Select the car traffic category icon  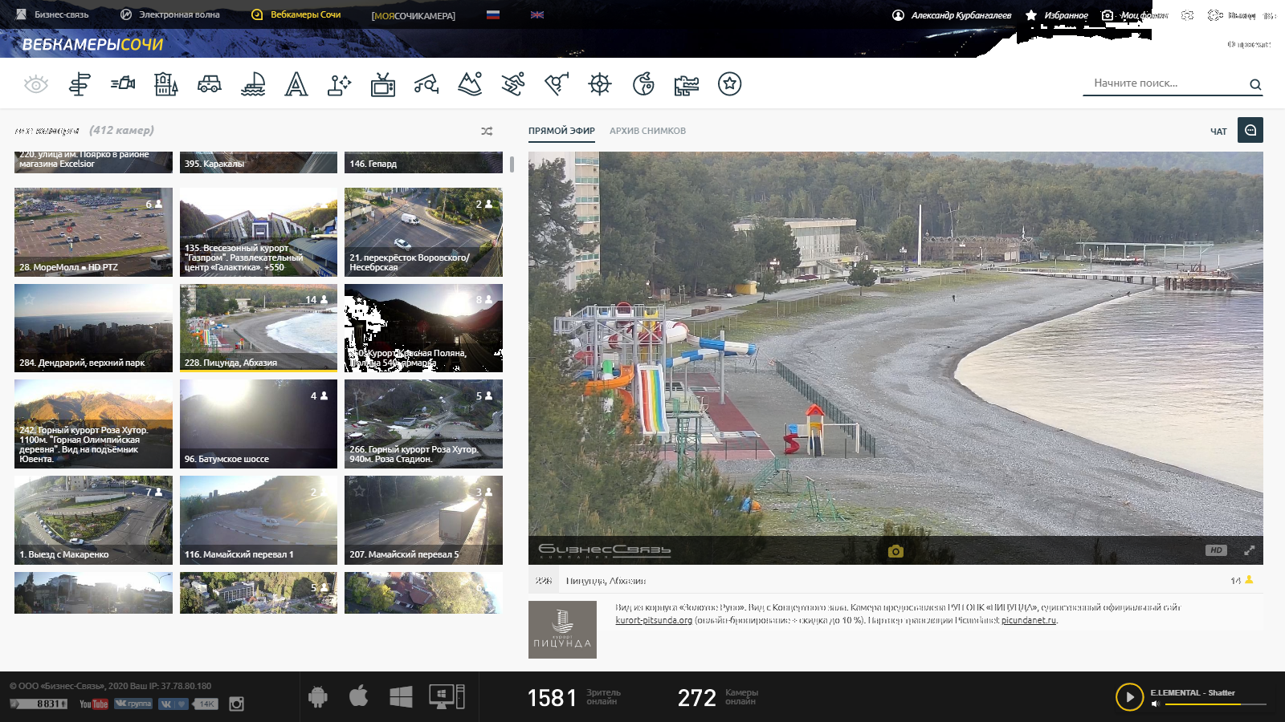(x=210, y=83)
